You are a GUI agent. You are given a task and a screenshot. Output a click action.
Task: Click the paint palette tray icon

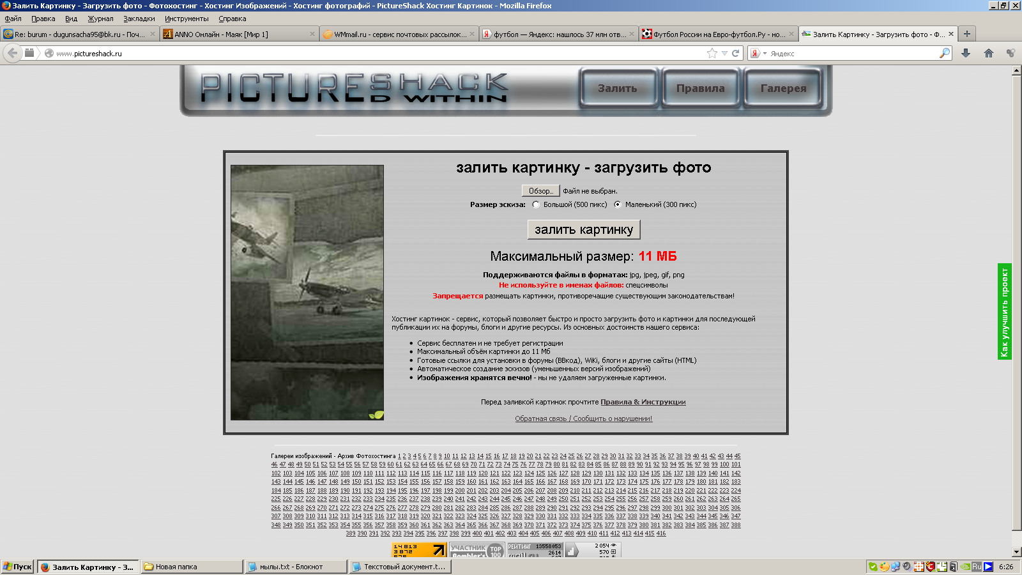884,567
